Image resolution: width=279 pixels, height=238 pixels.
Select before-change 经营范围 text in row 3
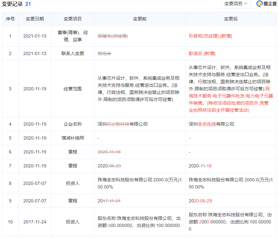(x=138, y=89)
